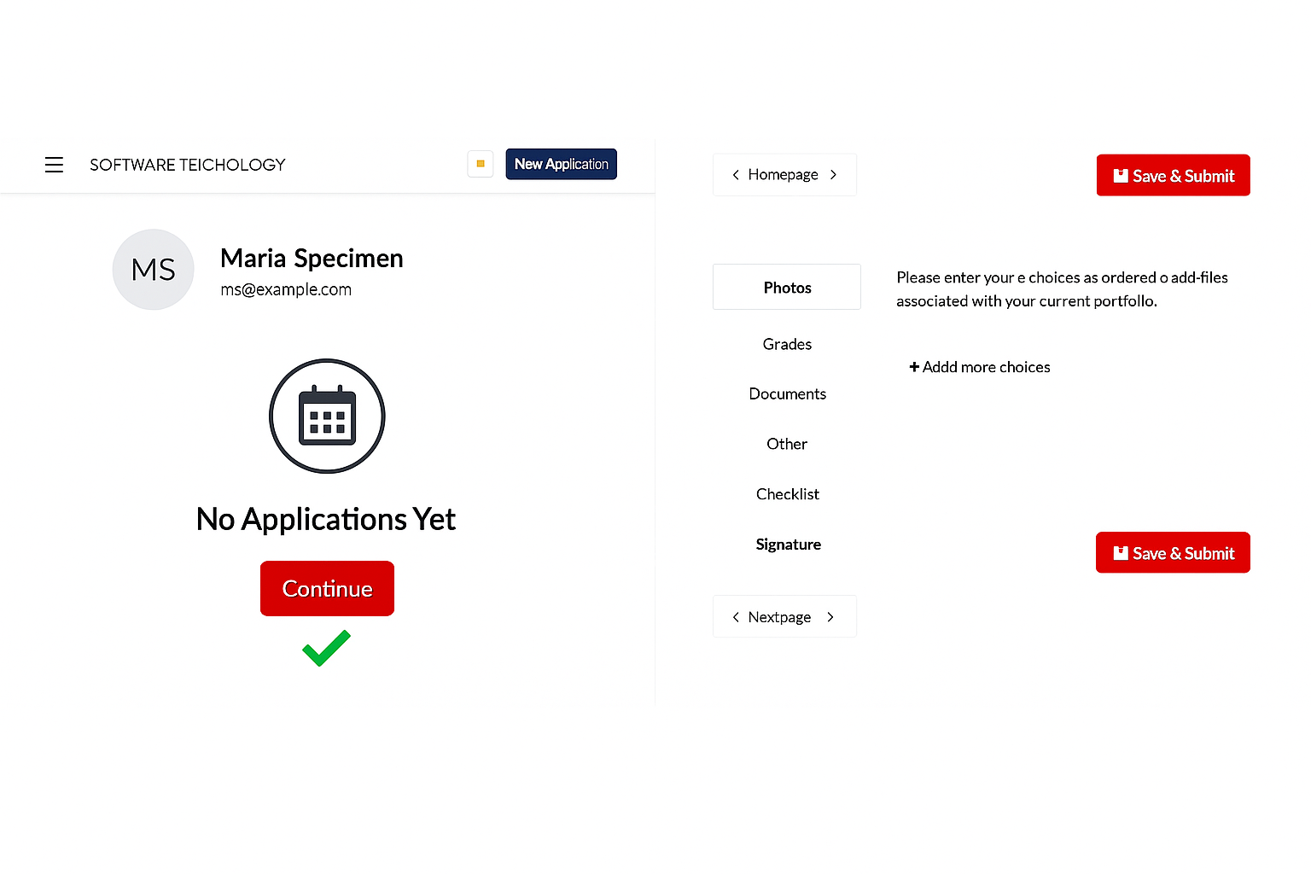Click the calendar icon in circle
This screenshot has width=1311, height=874.
[x=327, y=416]
